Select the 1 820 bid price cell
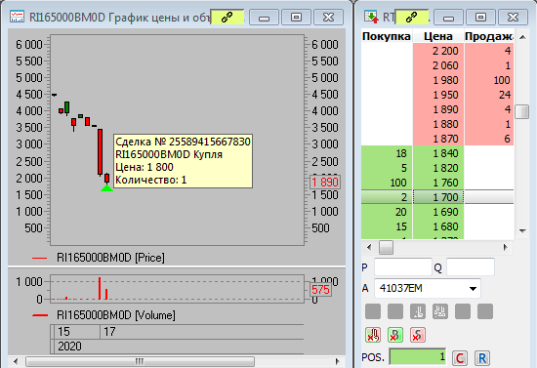 click(438, 168)
